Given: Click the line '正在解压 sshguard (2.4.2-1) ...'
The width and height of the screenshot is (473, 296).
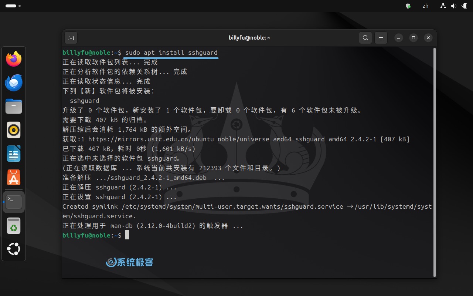Looking at the screenshot, I should tap(119, 187).
